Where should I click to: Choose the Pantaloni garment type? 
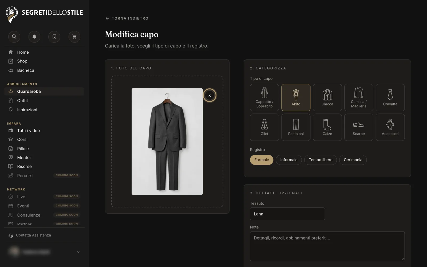(x=296, y=127)
